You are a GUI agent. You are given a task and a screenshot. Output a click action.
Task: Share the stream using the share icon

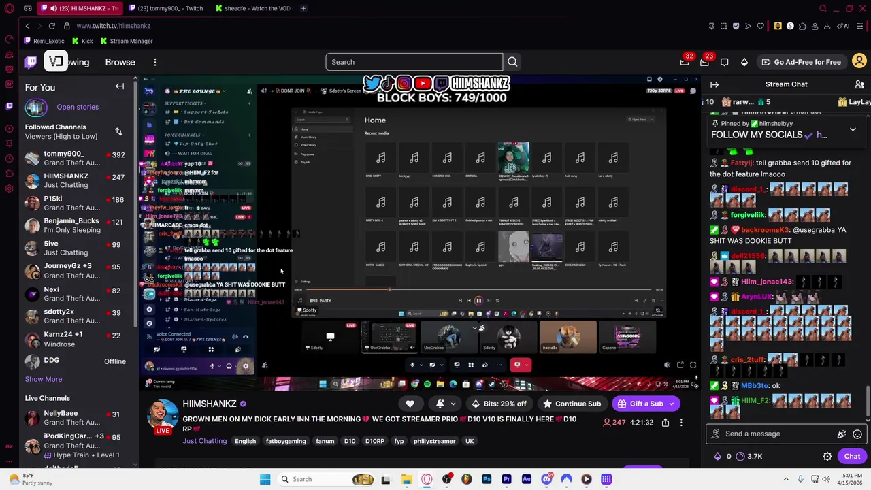[x=665, y=422]
